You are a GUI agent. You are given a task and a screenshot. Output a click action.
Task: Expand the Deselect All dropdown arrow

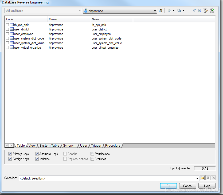183,10
